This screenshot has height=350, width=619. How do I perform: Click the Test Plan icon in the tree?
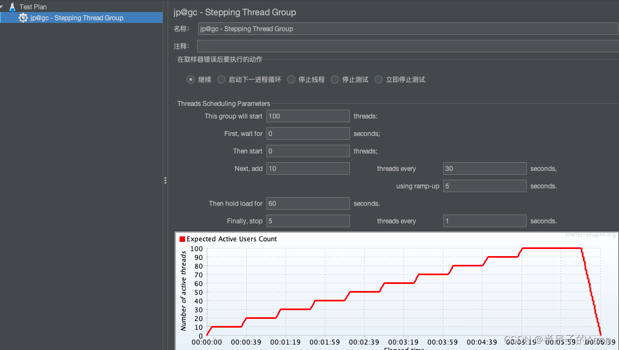pos(12,7)
